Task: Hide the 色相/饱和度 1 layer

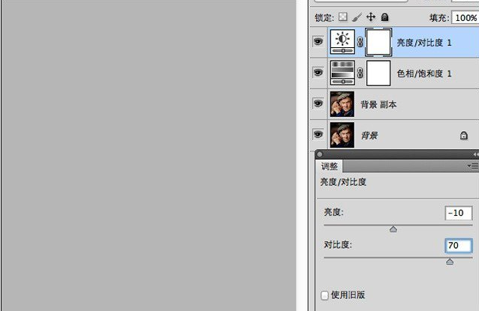Action: [318, 73]
